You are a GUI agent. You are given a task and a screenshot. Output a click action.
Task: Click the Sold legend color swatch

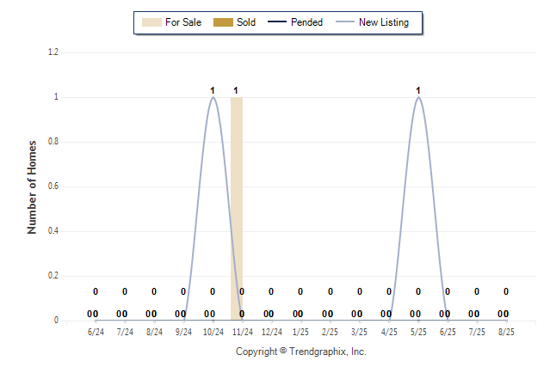click(223, 22)
